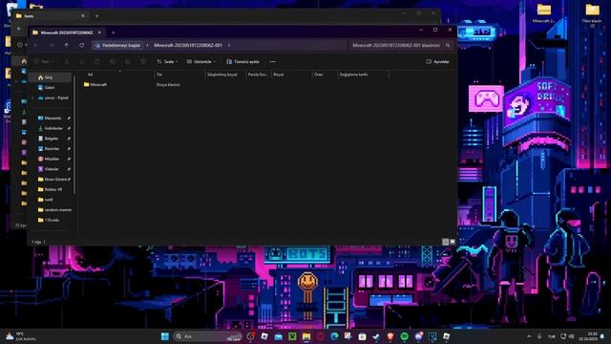Click the back arrow in the background Explorer window
The image size is (611, 344).
[x=19, y=29]
